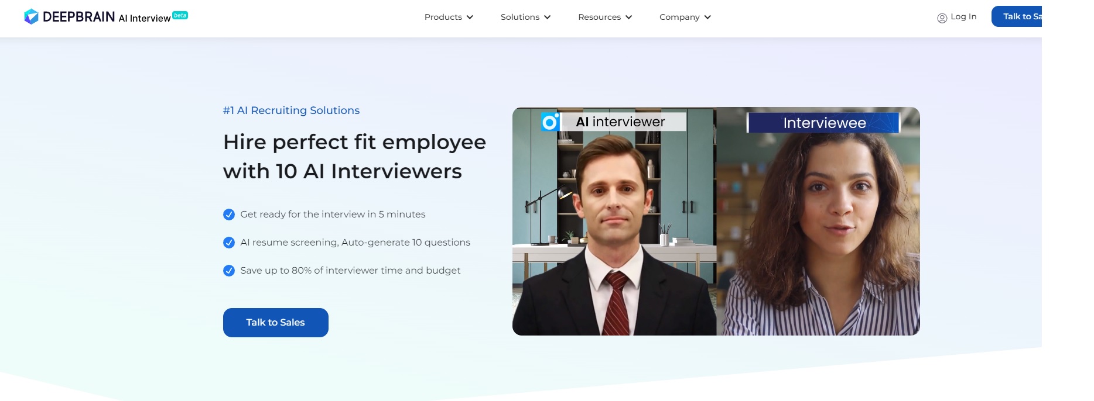Click the blue circle icon beside AI interviewer label
Screen dimensions: 1094x401
pos(550,122)
